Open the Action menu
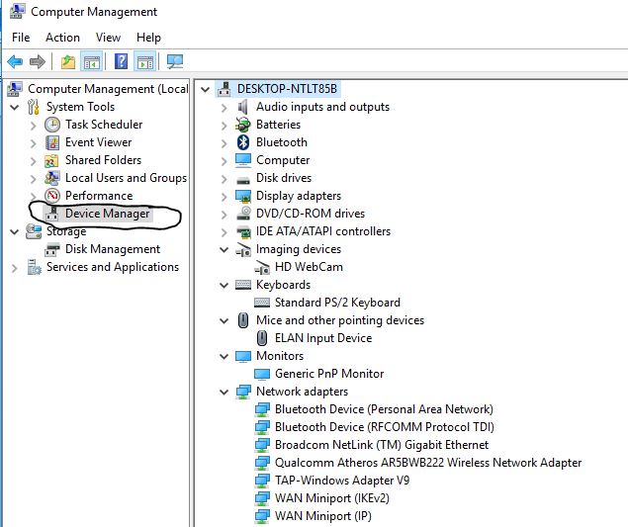 (62, 38)
